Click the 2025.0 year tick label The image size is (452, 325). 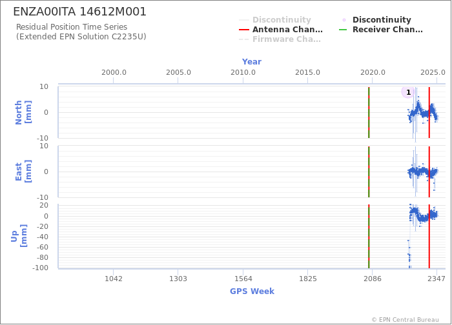433,72
